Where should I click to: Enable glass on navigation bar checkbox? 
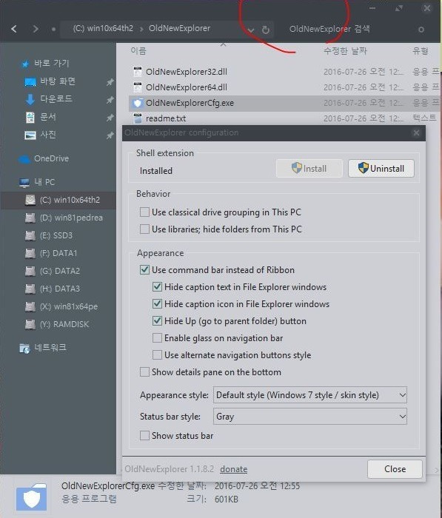157,338
